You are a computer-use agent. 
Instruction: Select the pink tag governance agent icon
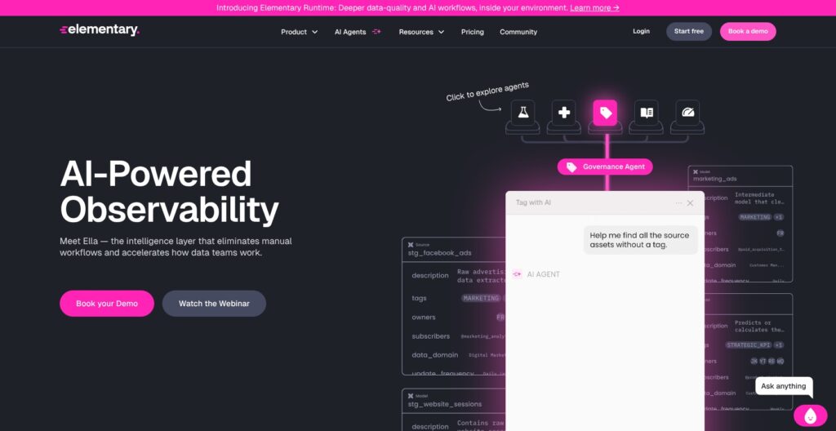[605, 113]
